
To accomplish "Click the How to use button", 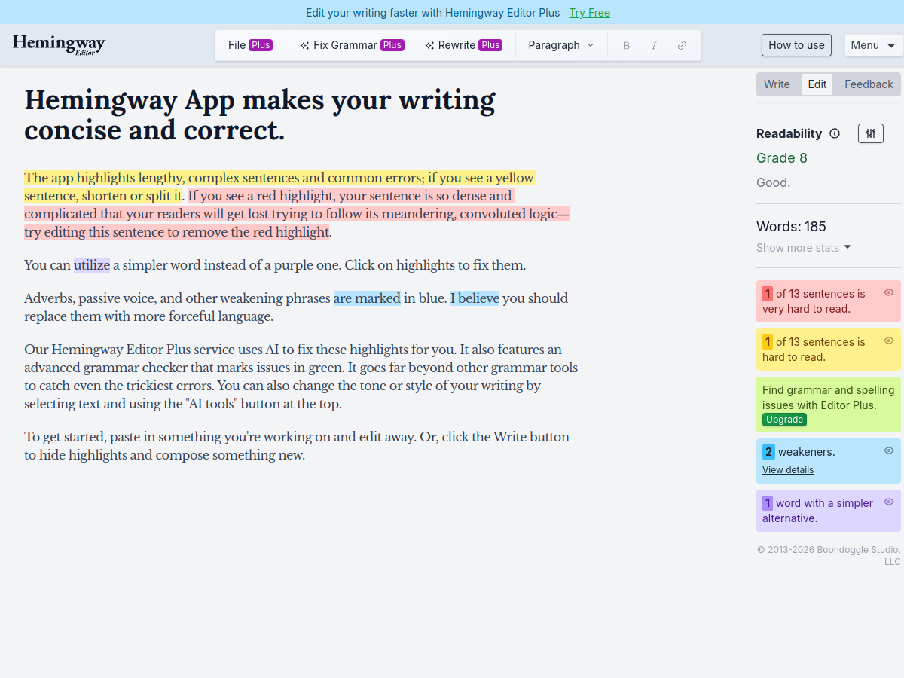I will point(796,45).
